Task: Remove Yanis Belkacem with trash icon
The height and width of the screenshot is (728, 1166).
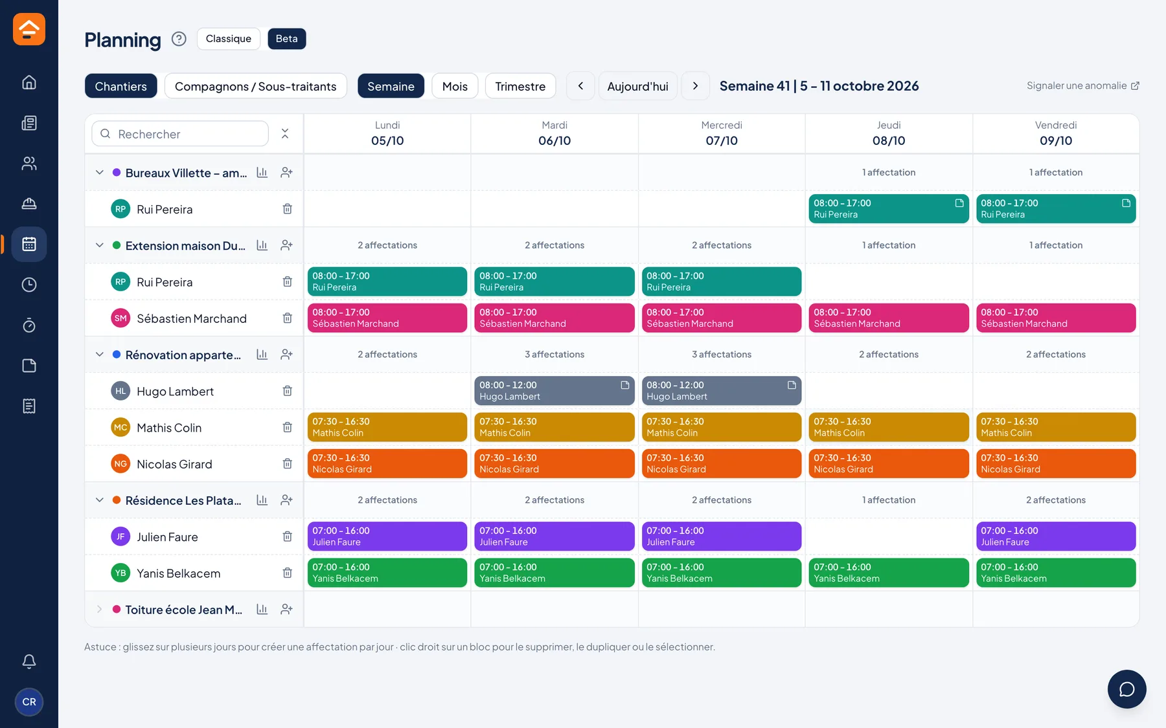Action: click(x=287, y=573)
